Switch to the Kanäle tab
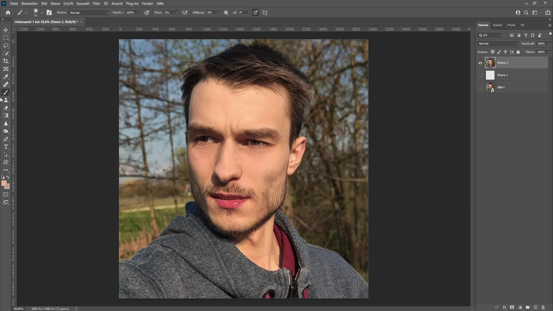The image size is (553, 311). (x=497, y=25)
